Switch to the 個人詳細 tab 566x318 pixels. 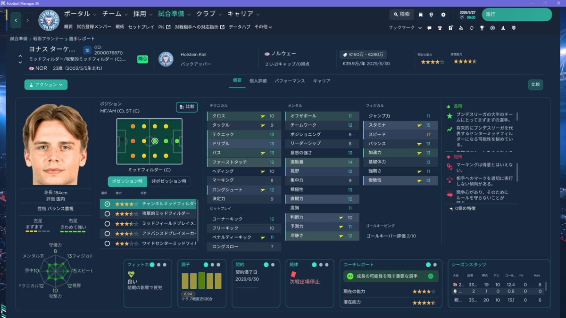pyautogui.click(x=258, y=81)
